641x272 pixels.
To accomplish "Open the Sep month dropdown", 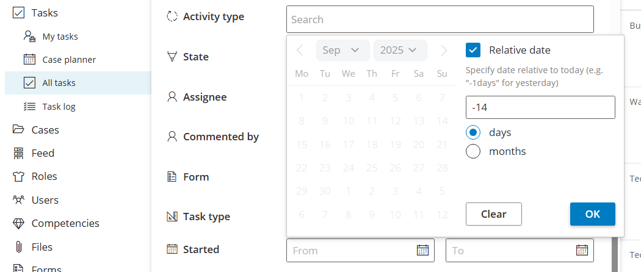I will pos(342,50).
